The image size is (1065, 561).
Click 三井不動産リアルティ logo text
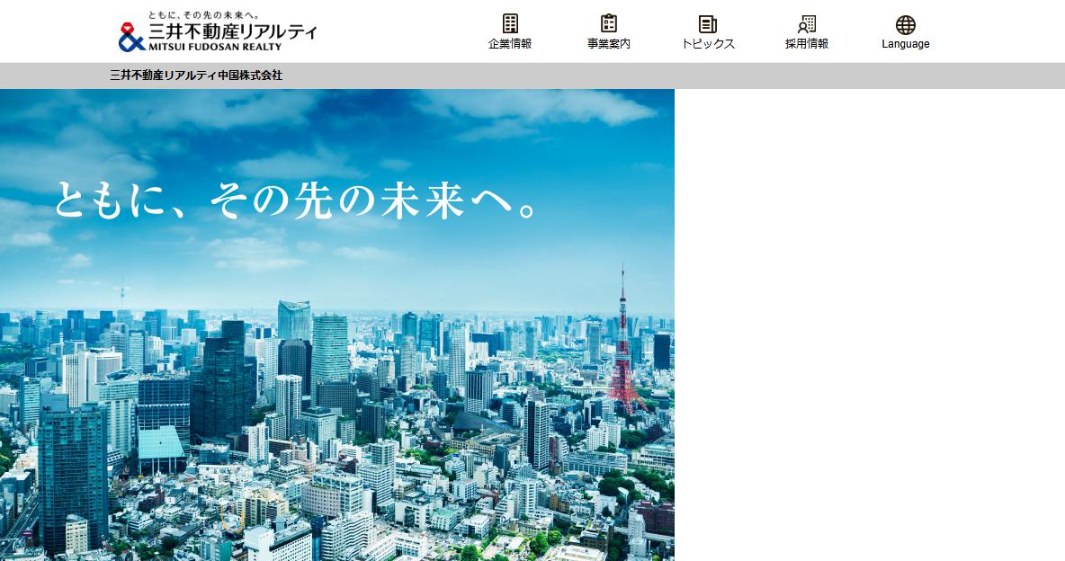pyautogui.click(x=233, y=31)
